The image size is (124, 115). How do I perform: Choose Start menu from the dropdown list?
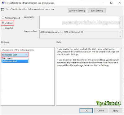(x=15, y=58)
